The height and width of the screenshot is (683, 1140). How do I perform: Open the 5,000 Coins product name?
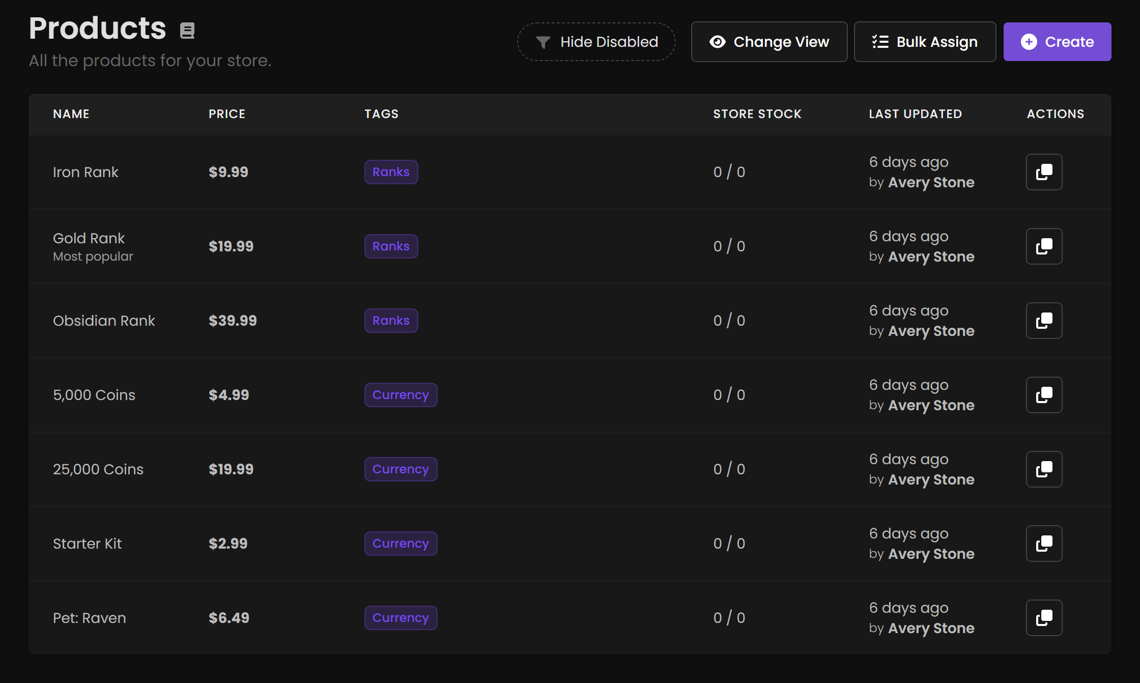coord(94,395)
